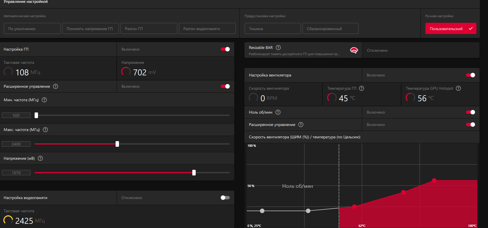Click help icon for Температура GPU Hotspot
This screenshot has width=488, height=228.
(458, 88)
